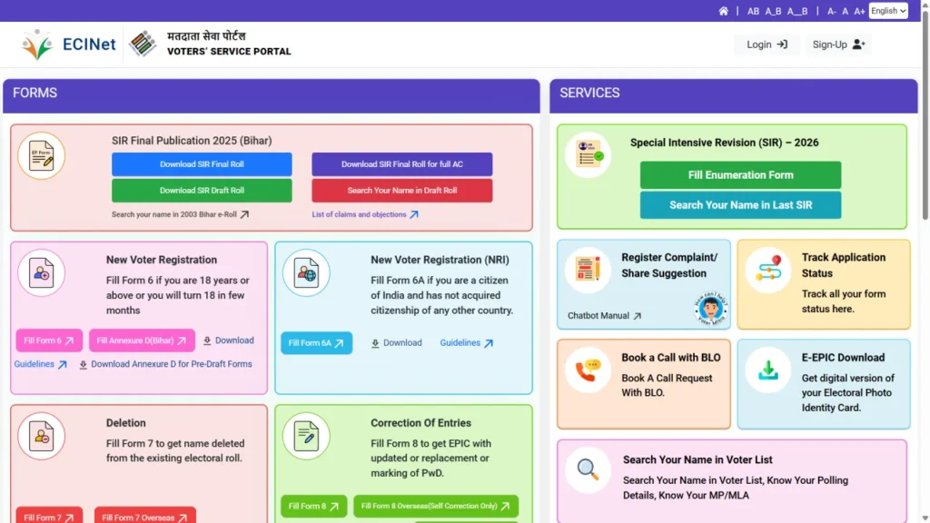This screenshot has width=930, height=523.
Task: Select the AB accessibility option
Action: click(x=754, y=10)
